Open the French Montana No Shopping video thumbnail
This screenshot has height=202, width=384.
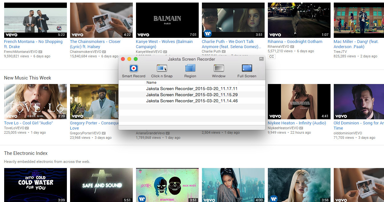(x=36, y=20)
